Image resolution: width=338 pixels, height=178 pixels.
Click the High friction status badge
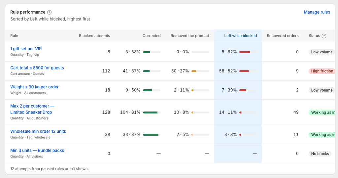click(322, 71)
